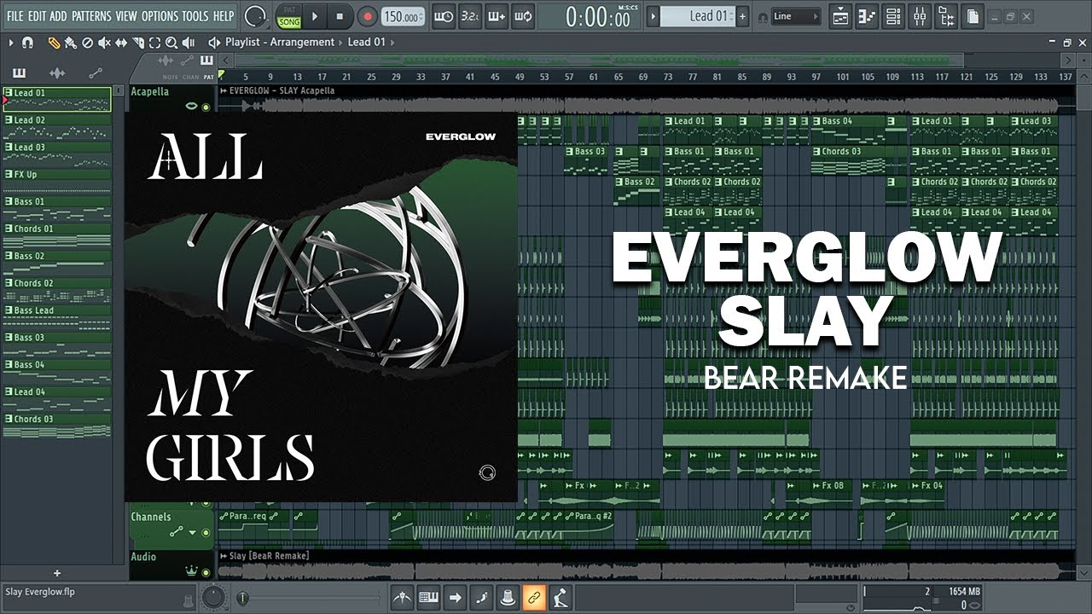Click the Stop button
Viewport: 1092px width, 614px height.
[340, 16]
